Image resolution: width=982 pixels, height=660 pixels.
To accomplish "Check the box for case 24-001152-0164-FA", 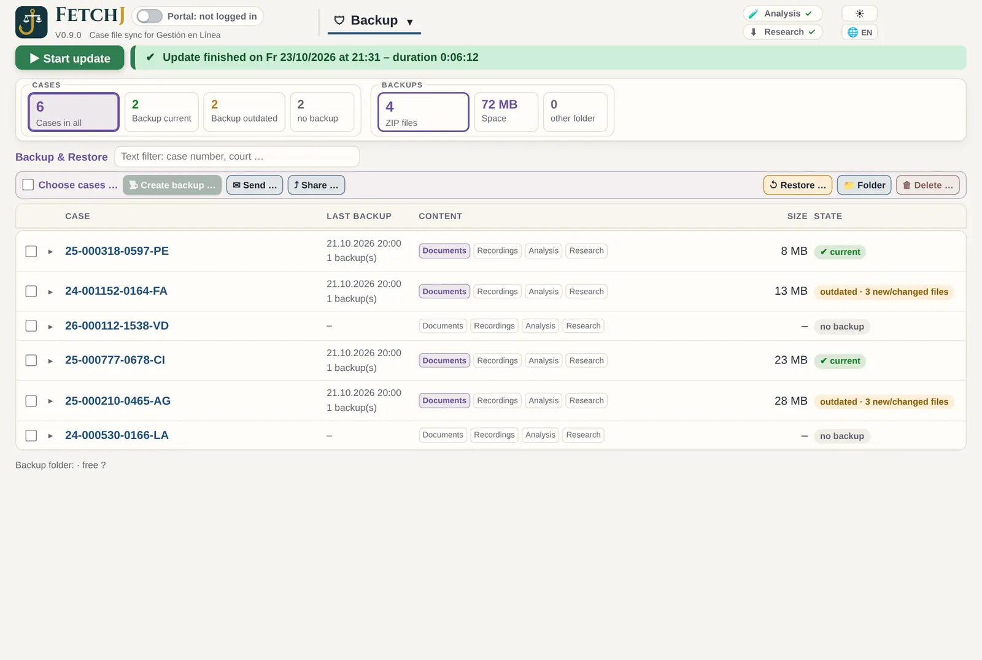I will point(31,291).
